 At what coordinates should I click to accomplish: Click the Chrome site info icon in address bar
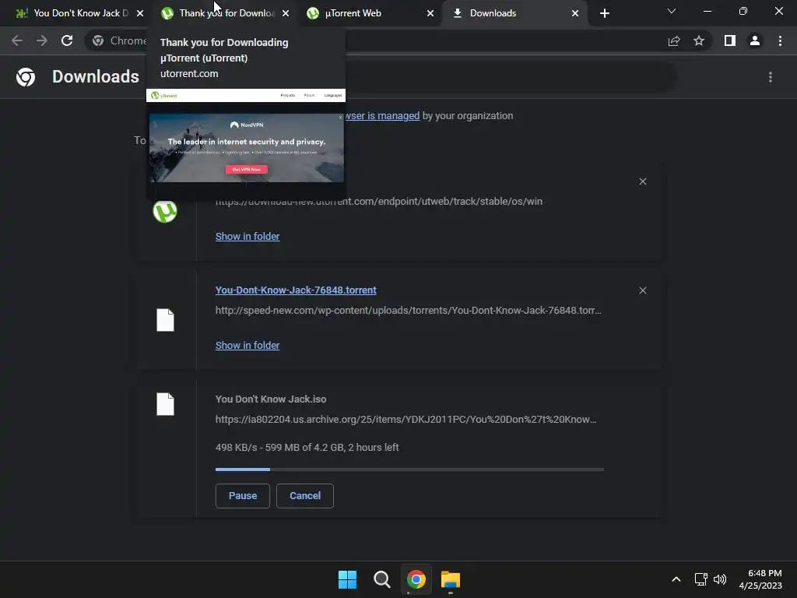pos(98,40)
